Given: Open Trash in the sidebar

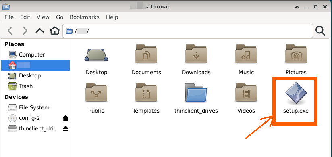Looking at the screenshot, I should click(x=35, y=86).
